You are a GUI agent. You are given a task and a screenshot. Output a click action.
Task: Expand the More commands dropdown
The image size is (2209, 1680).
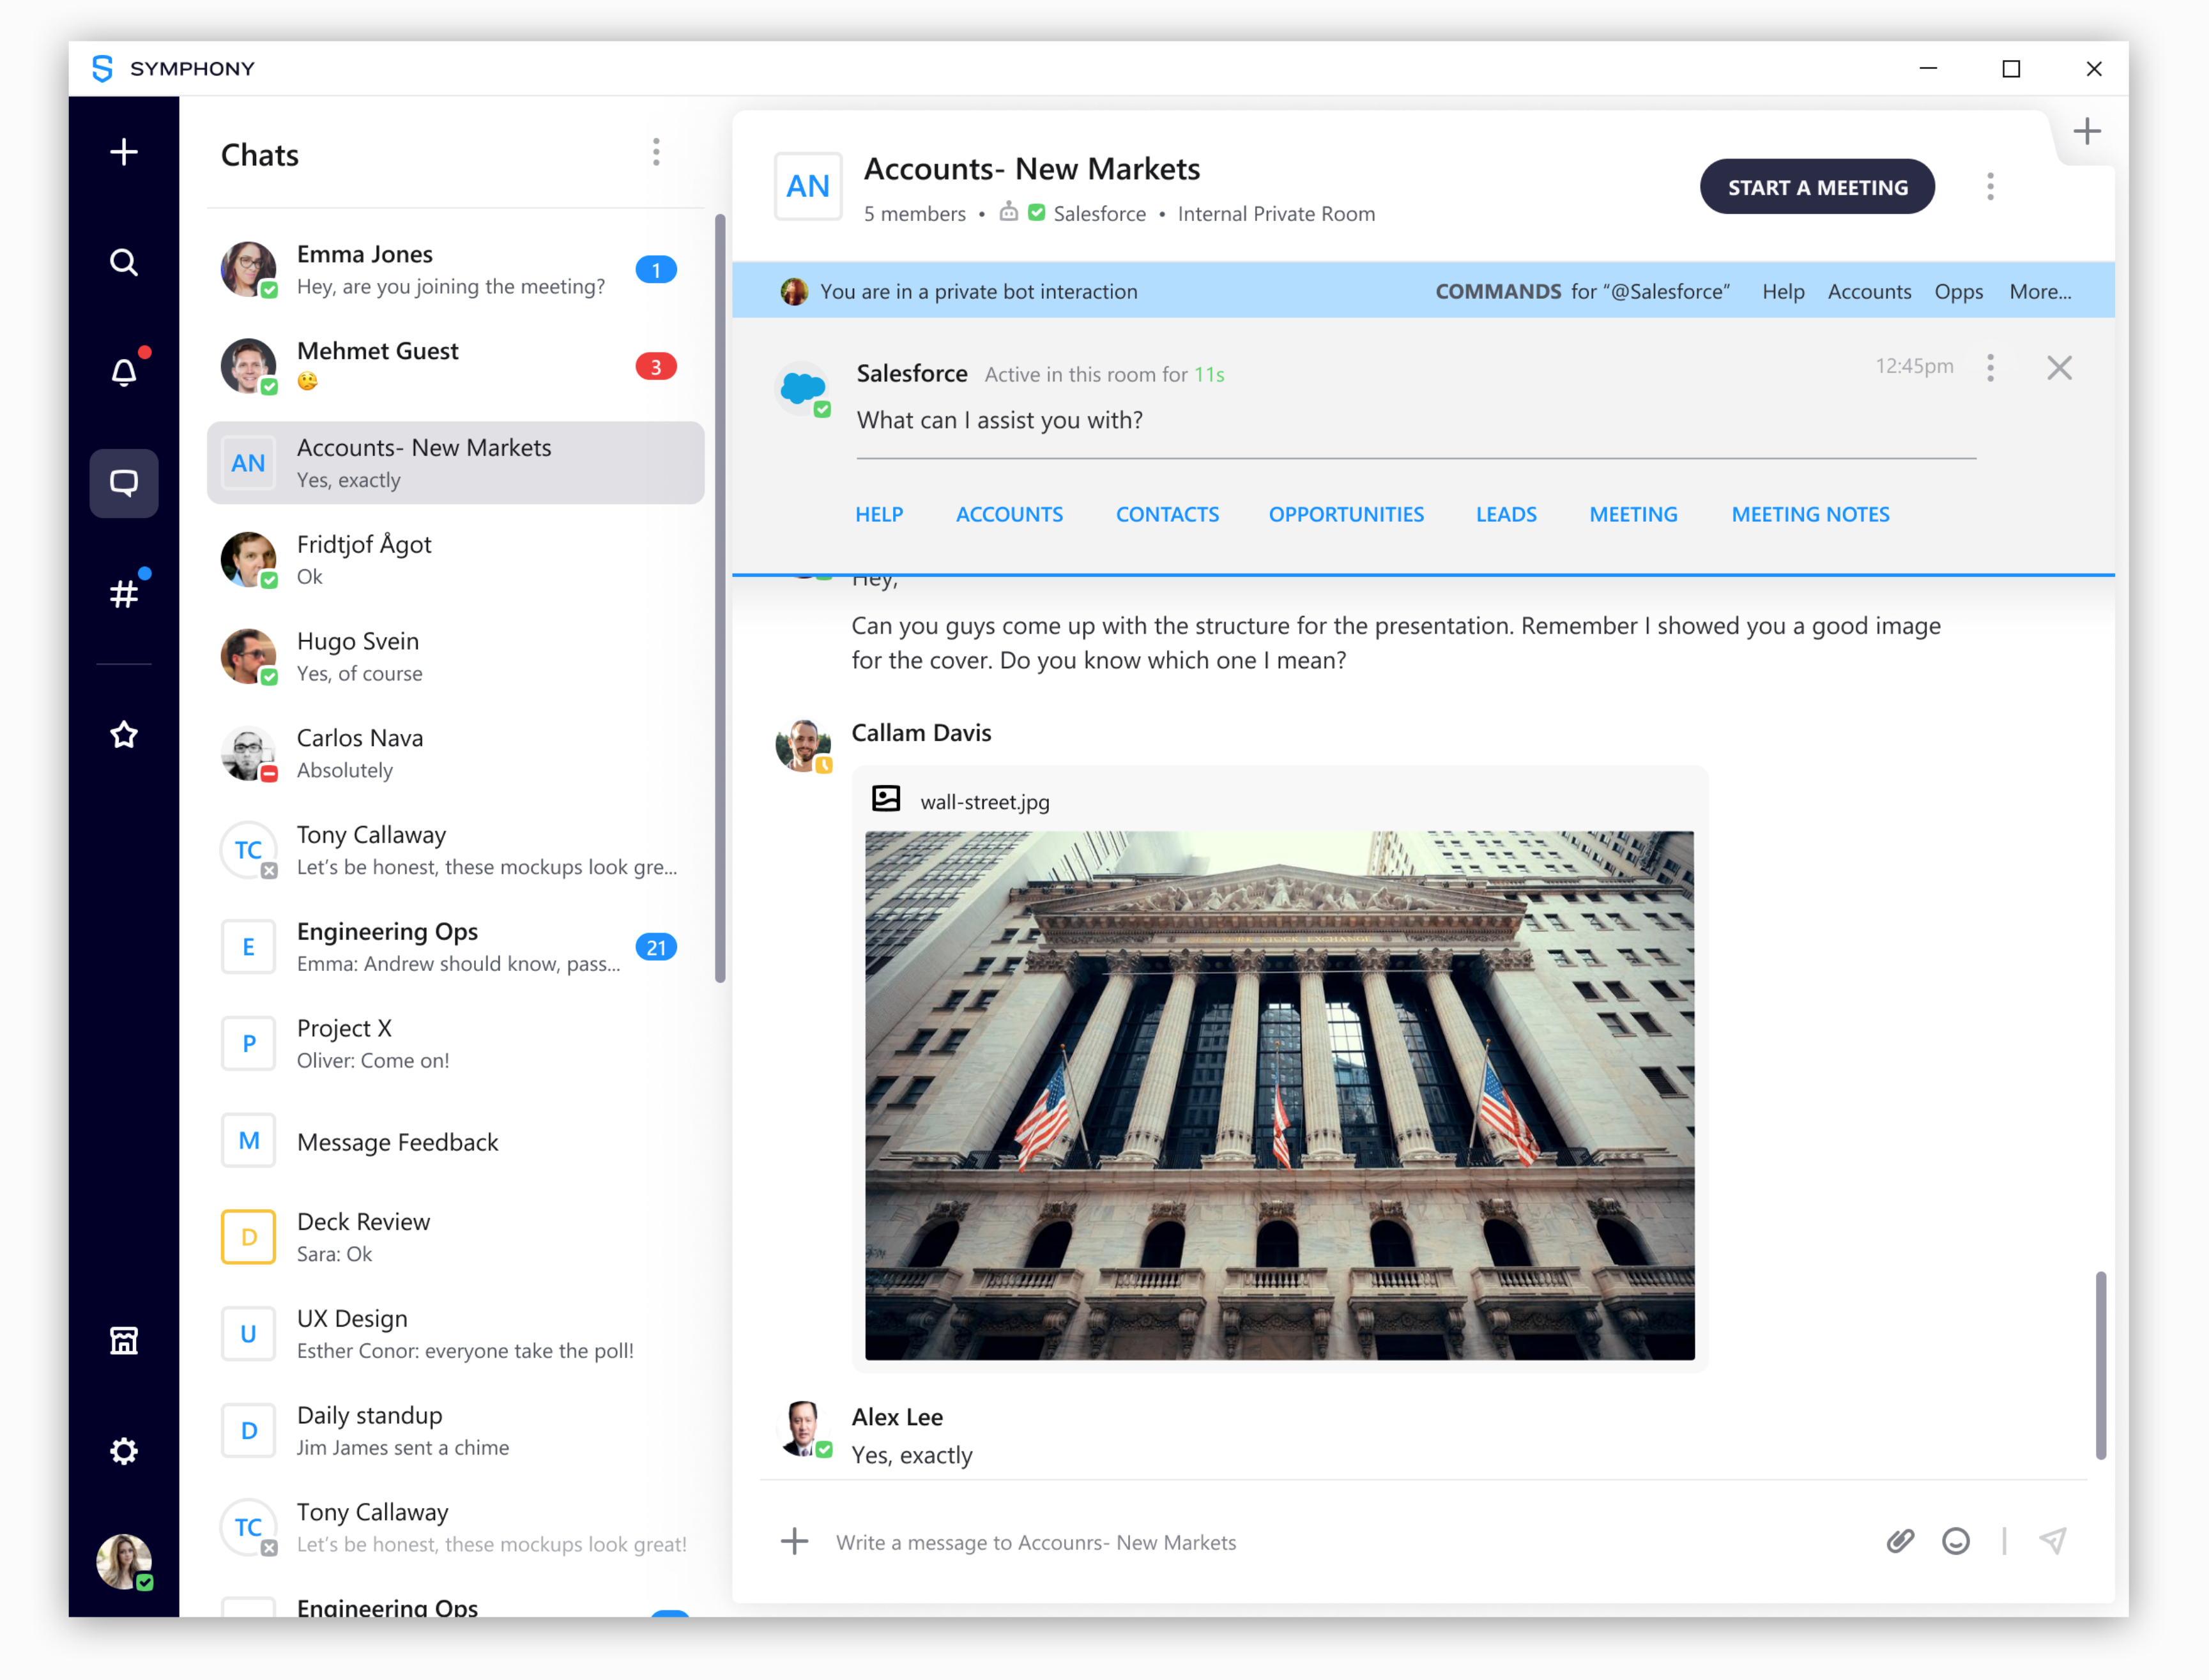2043,289
